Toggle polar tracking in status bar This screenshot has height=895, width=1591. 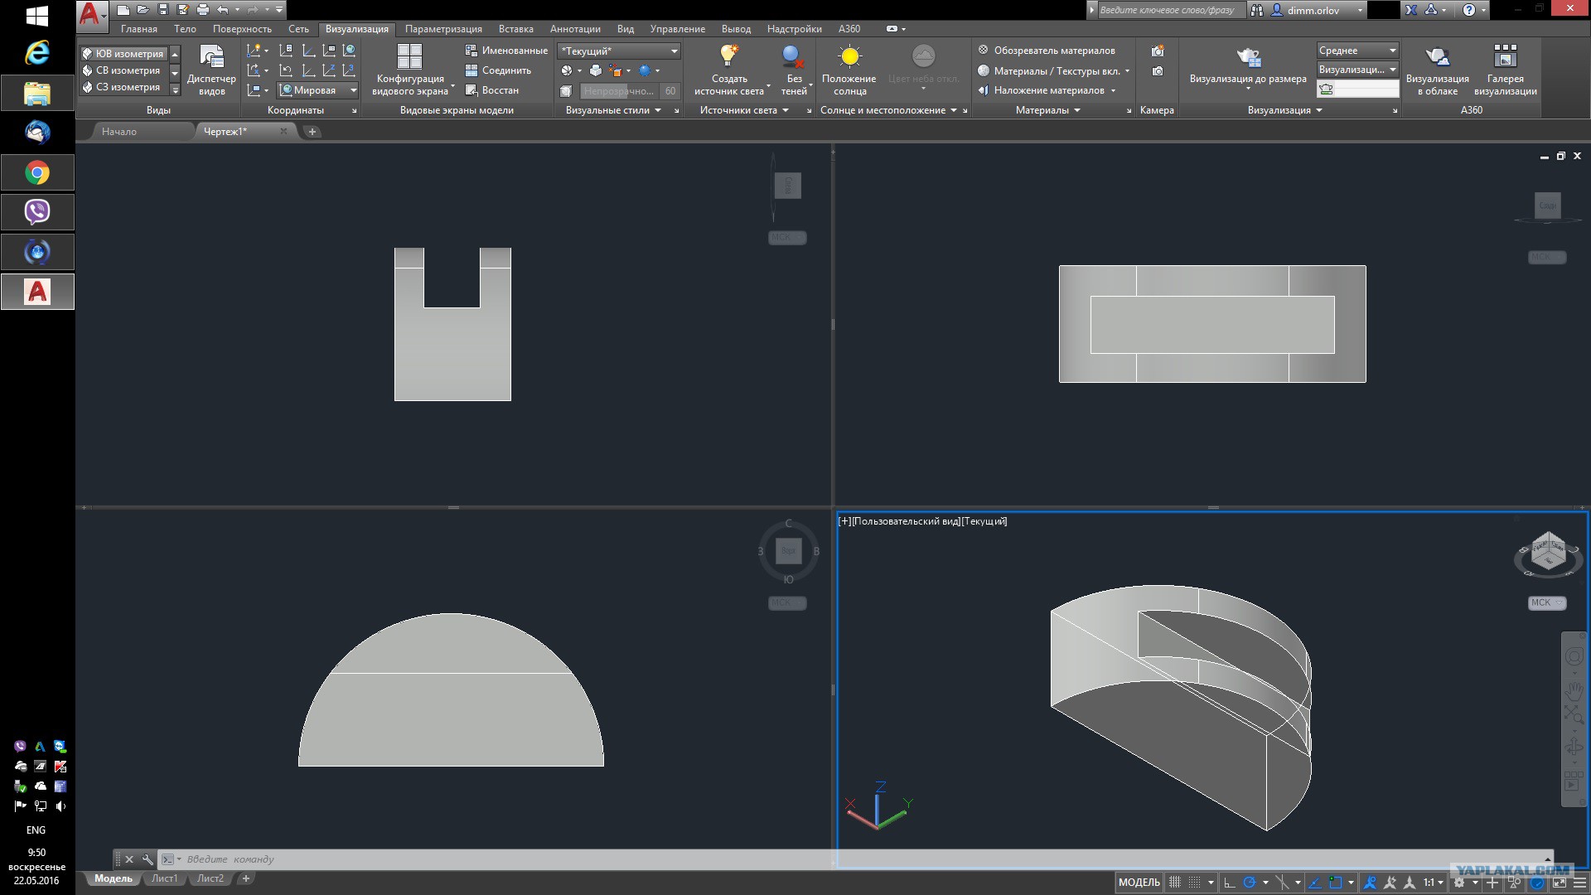click(1250, 883)
